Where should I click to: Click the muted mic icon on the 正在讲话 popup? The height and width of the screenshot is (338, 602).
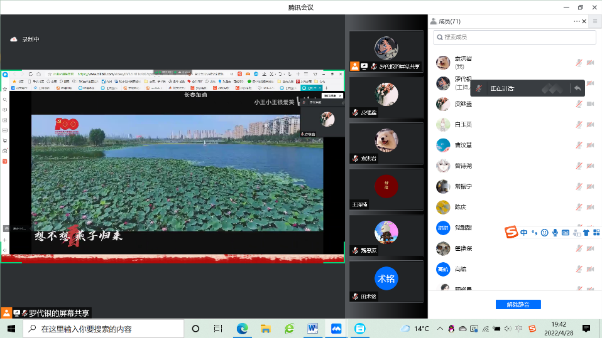479,88
